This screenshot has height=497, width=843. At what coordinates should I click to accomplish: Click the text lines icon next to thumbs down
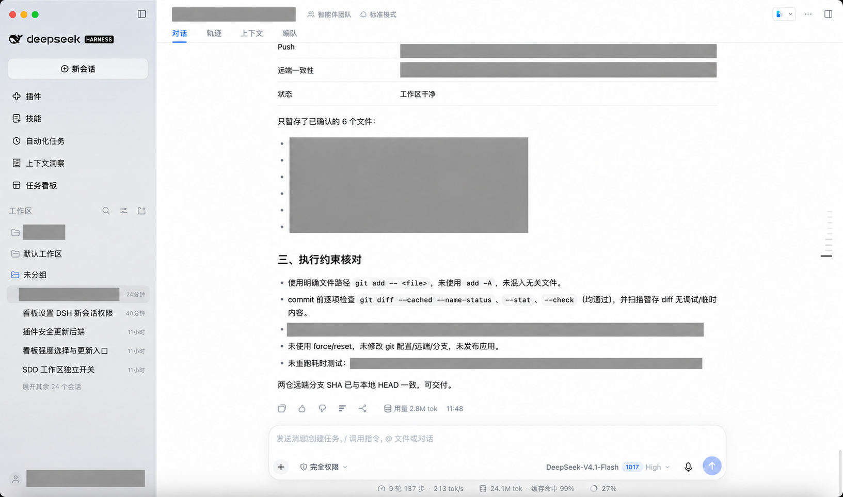[342, 409]
